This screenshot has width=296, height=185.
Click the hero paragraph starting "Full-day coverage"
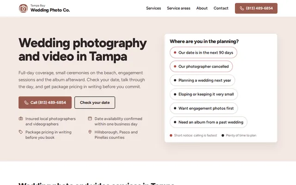(82, 80)
